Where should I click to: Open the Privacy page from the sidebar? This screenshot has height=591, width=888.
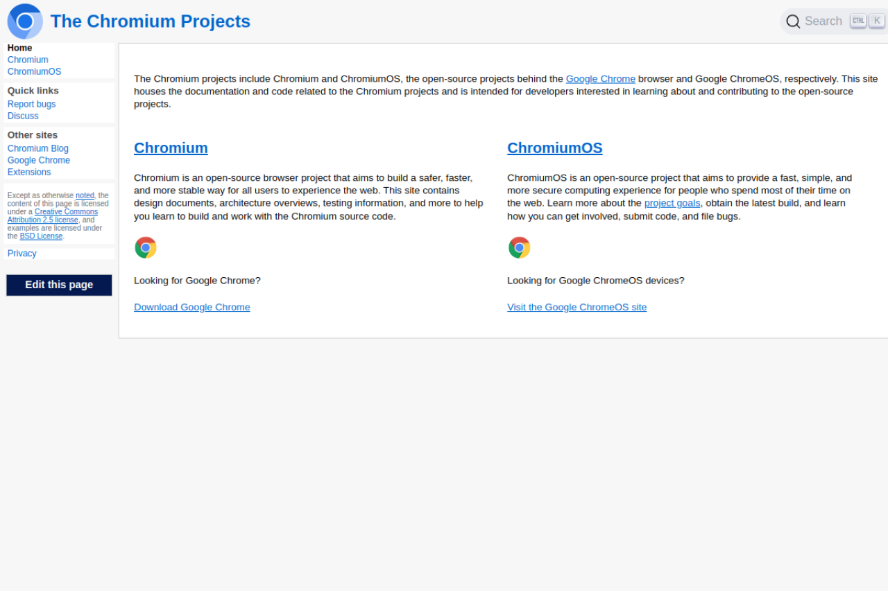[x=22, y=253]
